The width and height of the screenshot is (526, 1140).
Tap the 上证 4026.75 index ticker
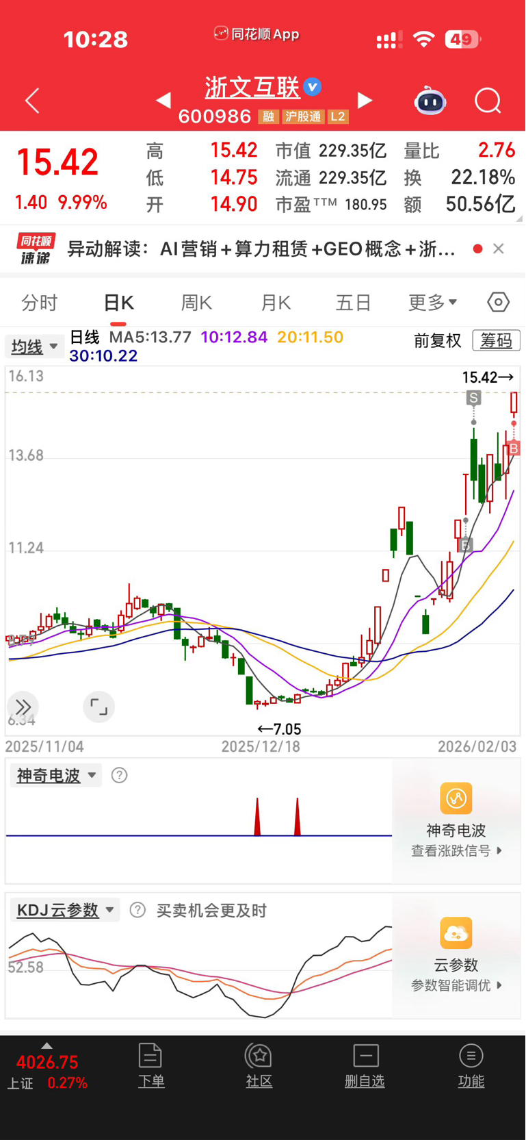click(47, 1072)
